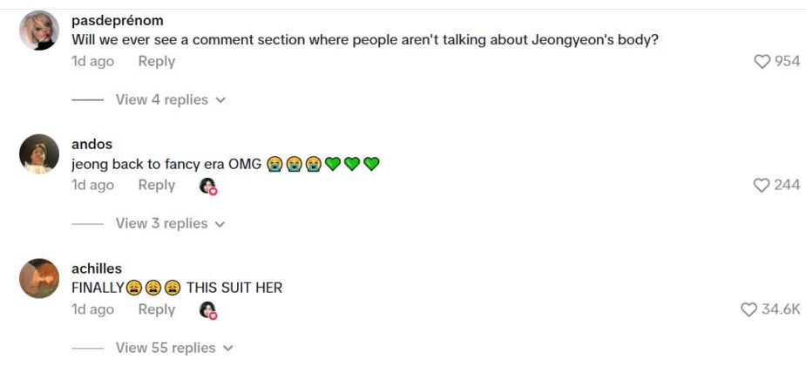Screen dimensions: 806x380
Task: Click the pasdeprénom username
Action: (x=117, y=20)
